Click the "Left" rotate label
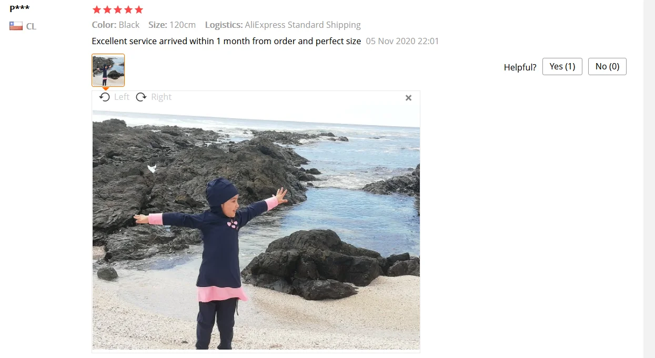The width and height of the screenshot is (655, 358). [122, 97]
